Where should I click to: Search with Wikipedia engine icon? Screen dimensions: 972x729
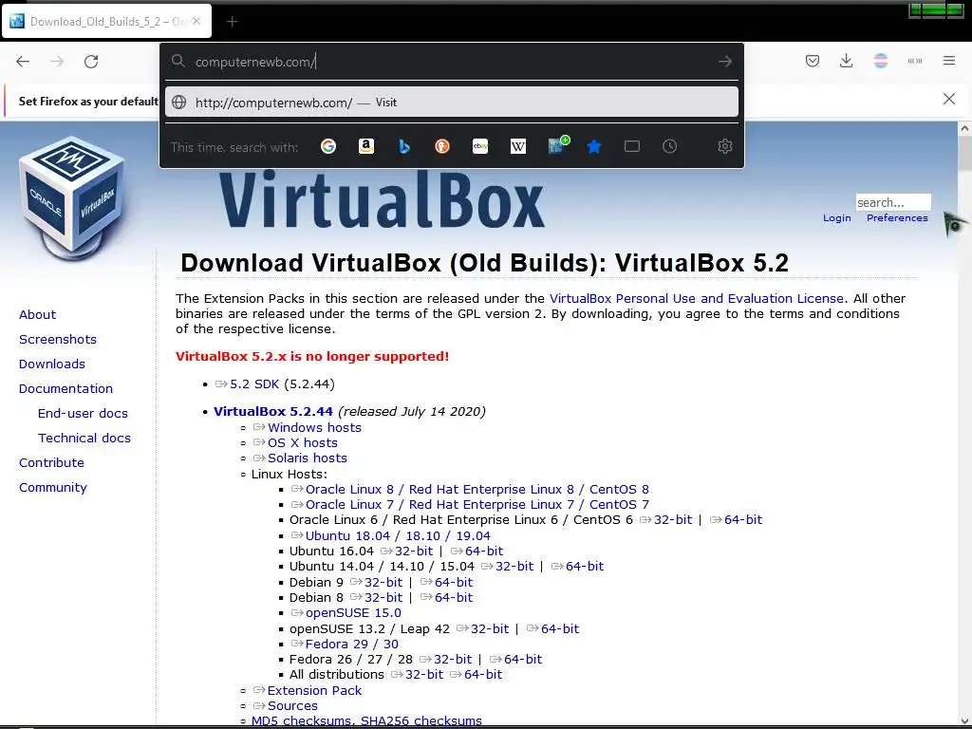(x=517, y=146)
